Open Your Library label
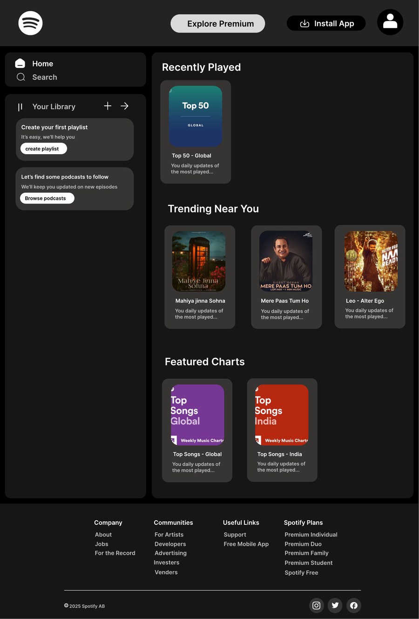The height and width of the screenshot is (619, 419). (x=54, y=107)
